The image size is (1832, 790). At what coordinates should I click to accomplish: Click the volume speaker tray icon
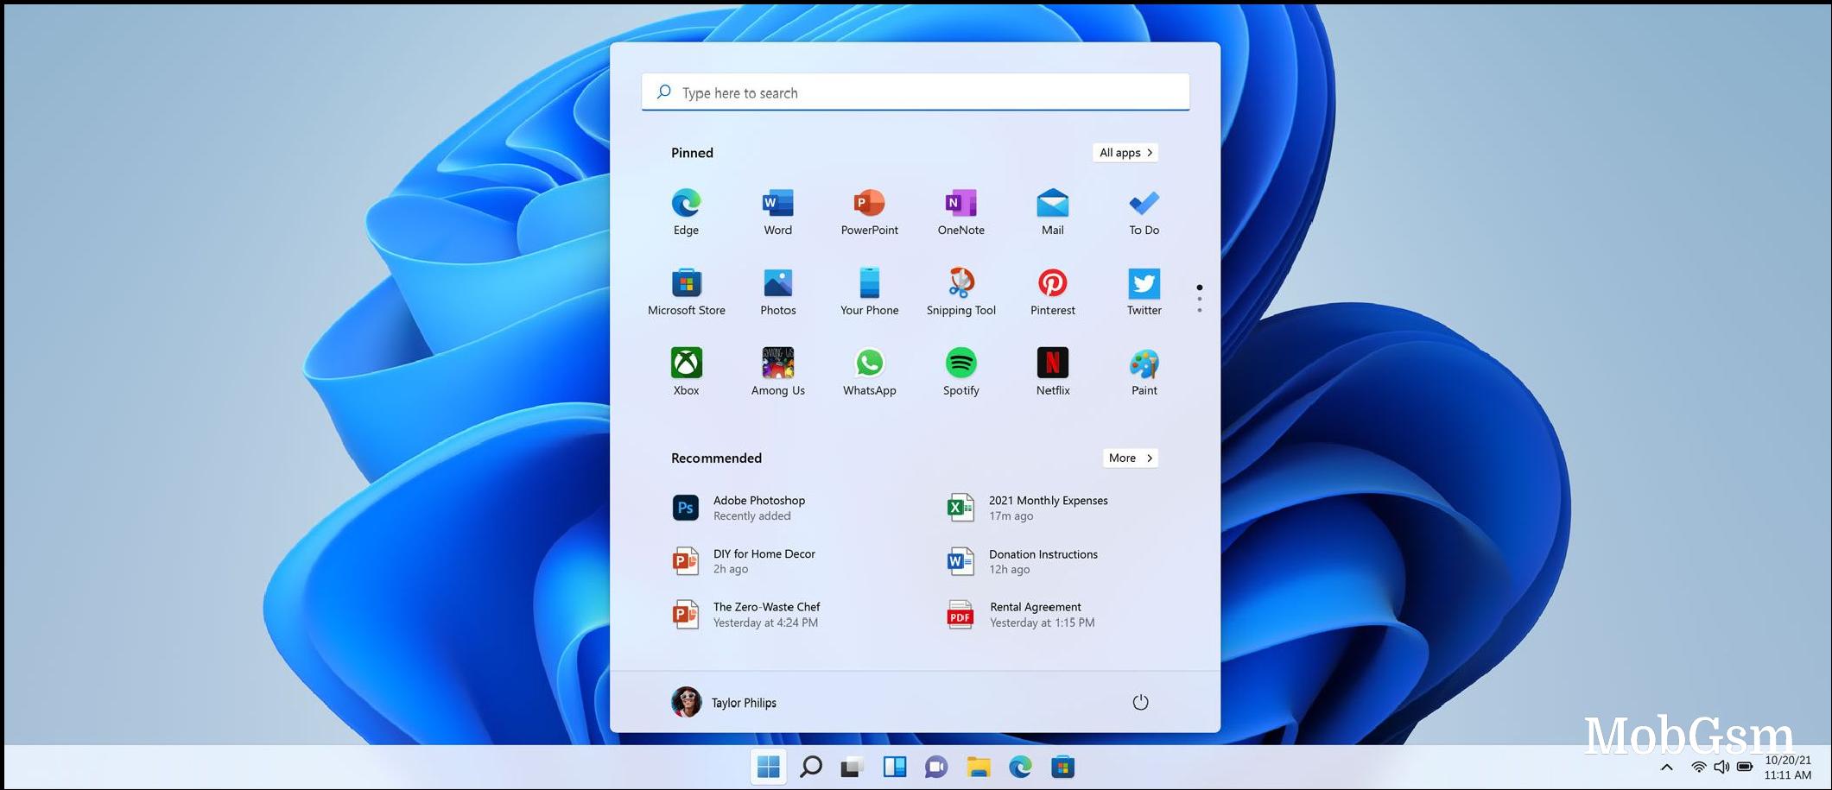pos(1721,767)
